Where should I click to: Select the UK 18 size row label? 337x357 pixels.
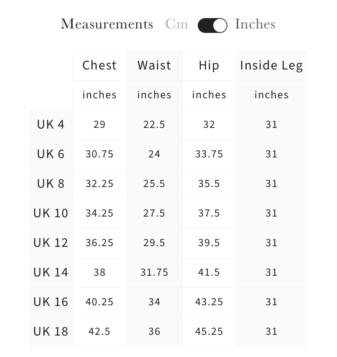tap(51, 331)
